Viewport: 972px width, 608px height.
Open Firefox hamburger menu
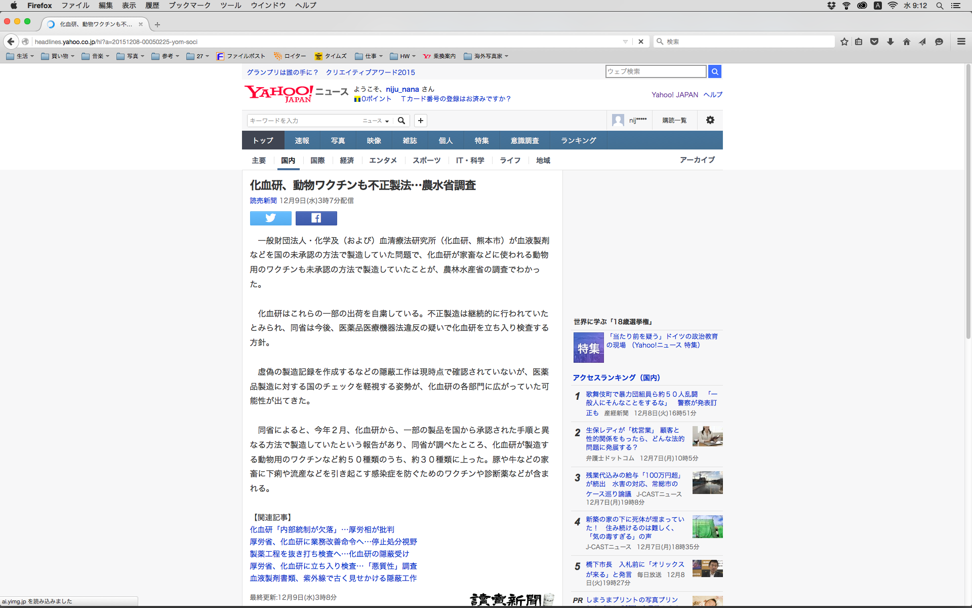[961, 42]
